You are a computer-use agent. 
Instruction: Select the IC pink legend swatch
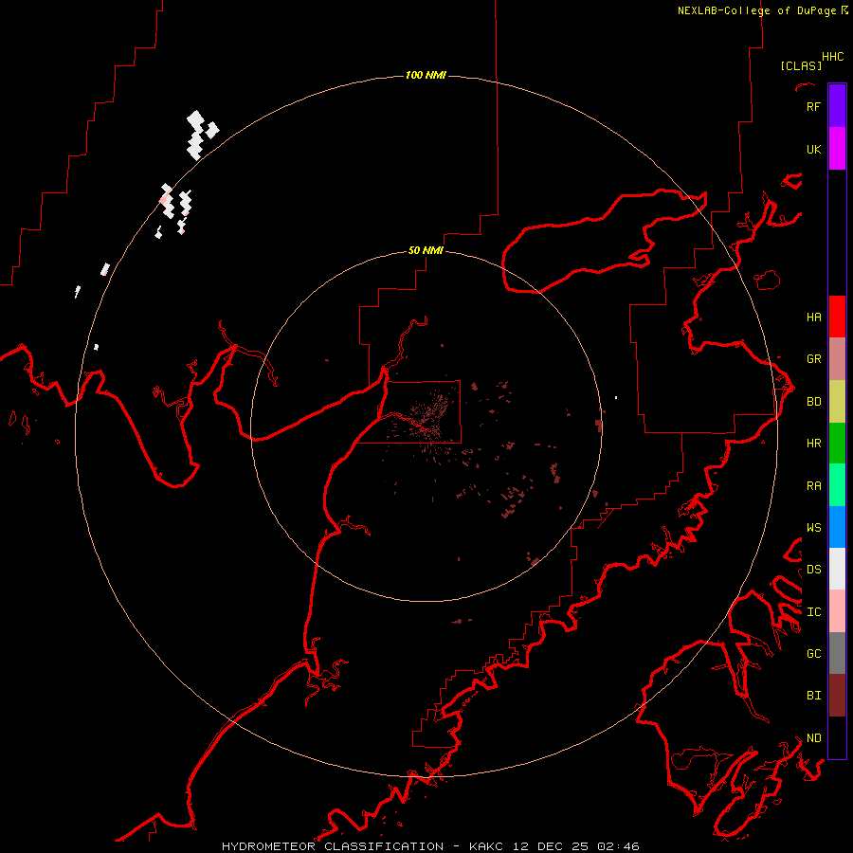pyautogui.click(x=837, y=611)
